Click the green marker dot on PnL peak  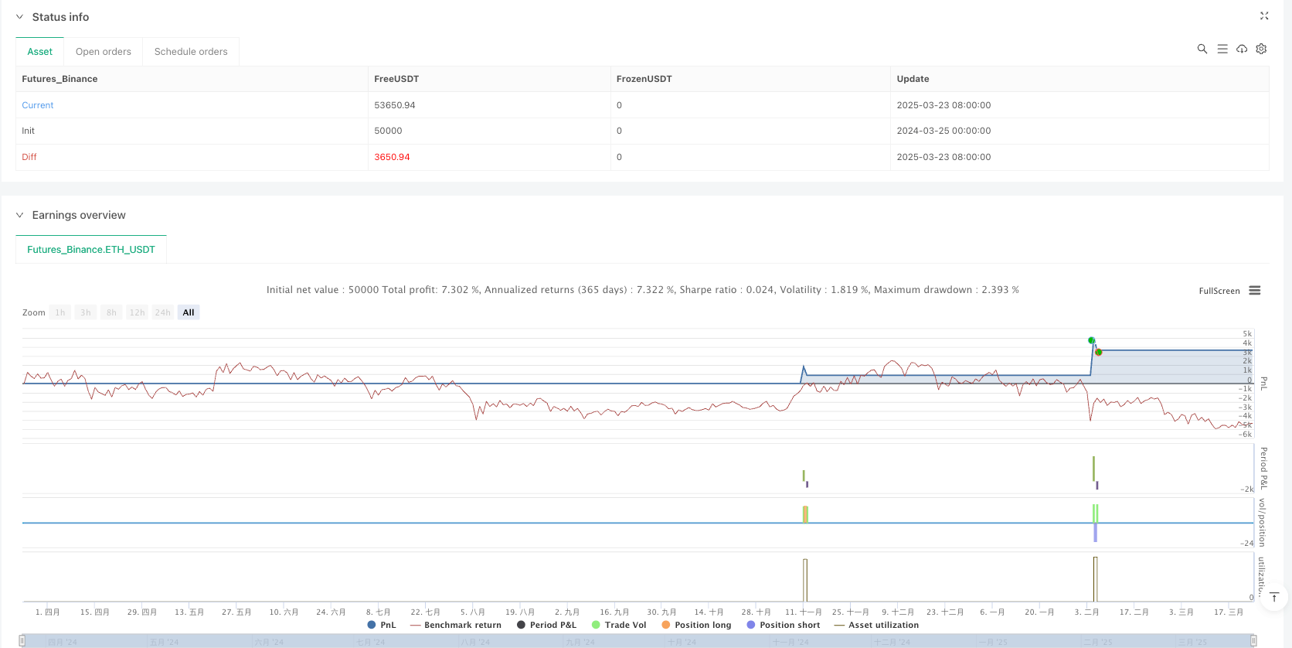pyautogui.click(x=1091, y=340)
